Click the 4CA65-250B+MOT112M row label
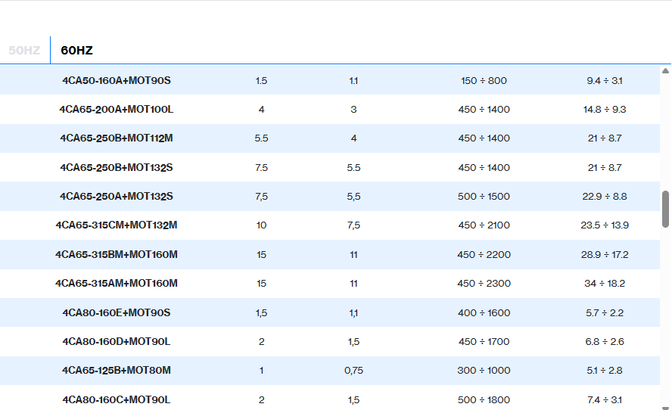The height and width of the screenshot is (410, 672). tap(117, 138)
